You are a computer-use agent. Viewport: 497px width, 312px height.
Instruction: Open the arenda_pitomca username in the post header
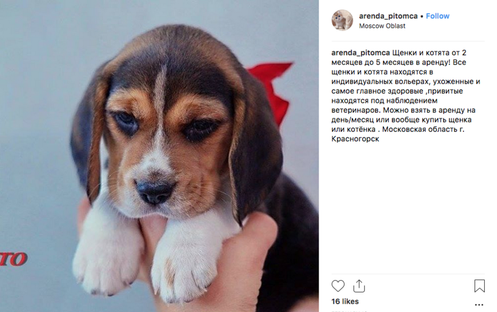click(x=388, y=16)
